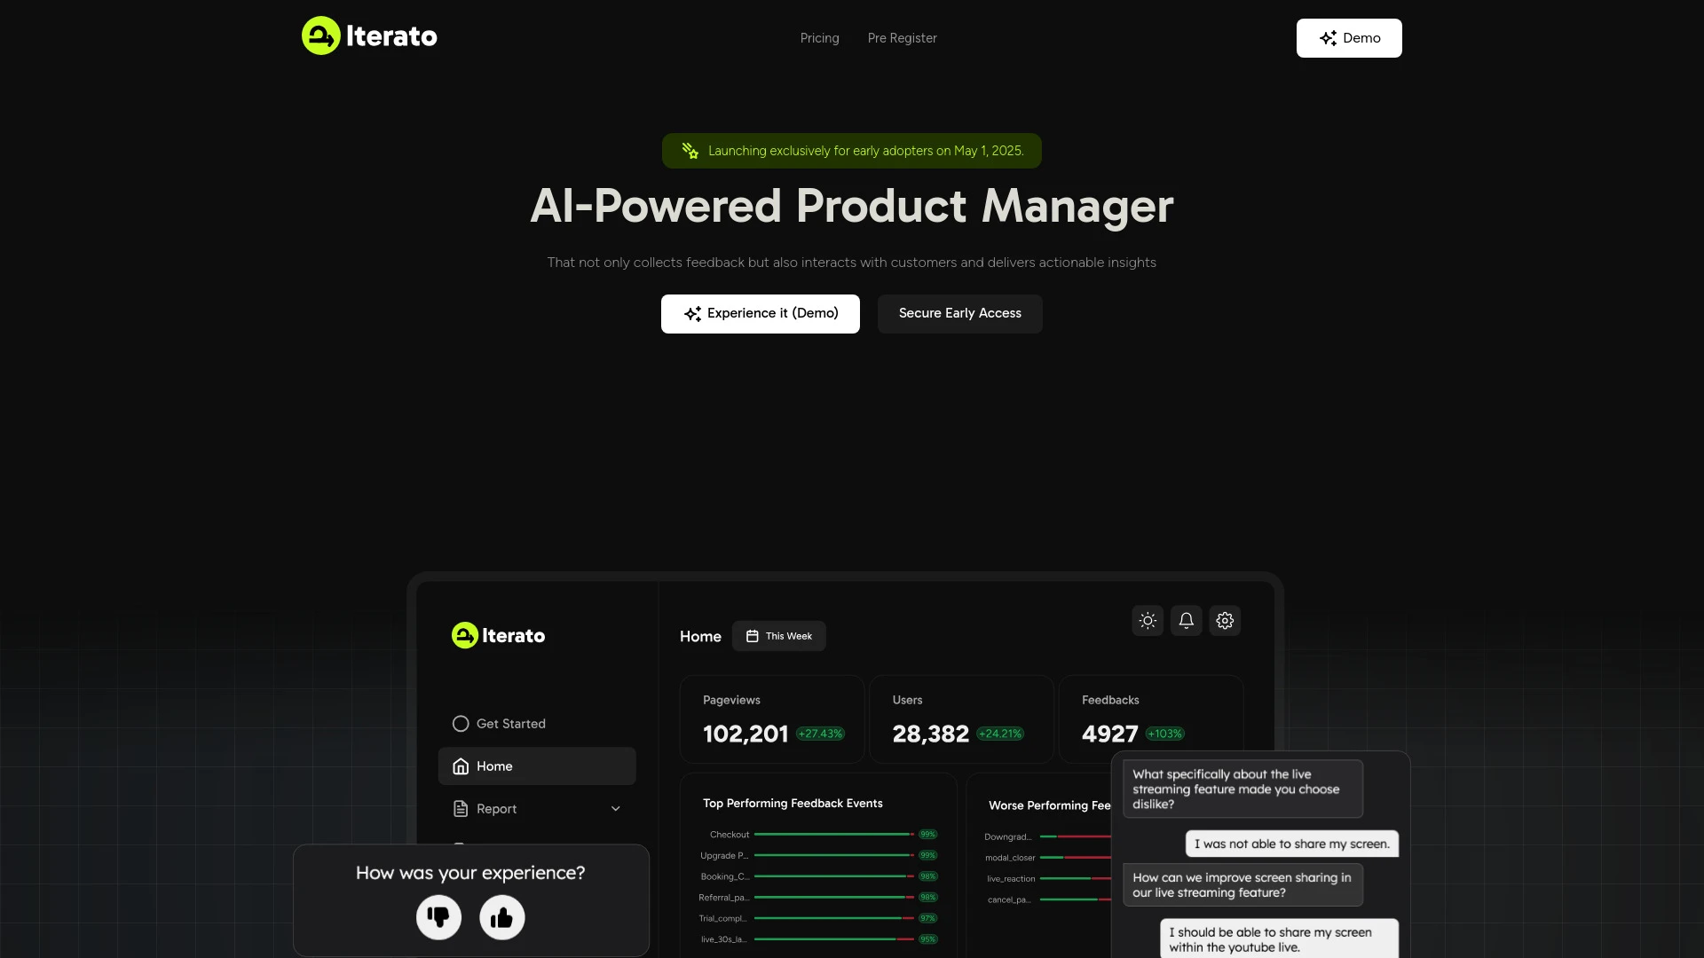
Task: Click the Checkout feedback progress bar
Action: (x=834, y=834)
